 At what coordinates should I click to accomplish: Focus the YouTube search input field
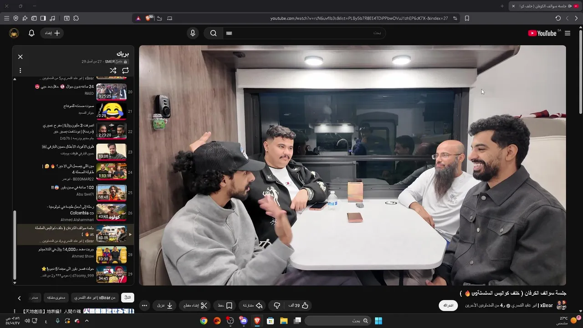coord(304,33)
